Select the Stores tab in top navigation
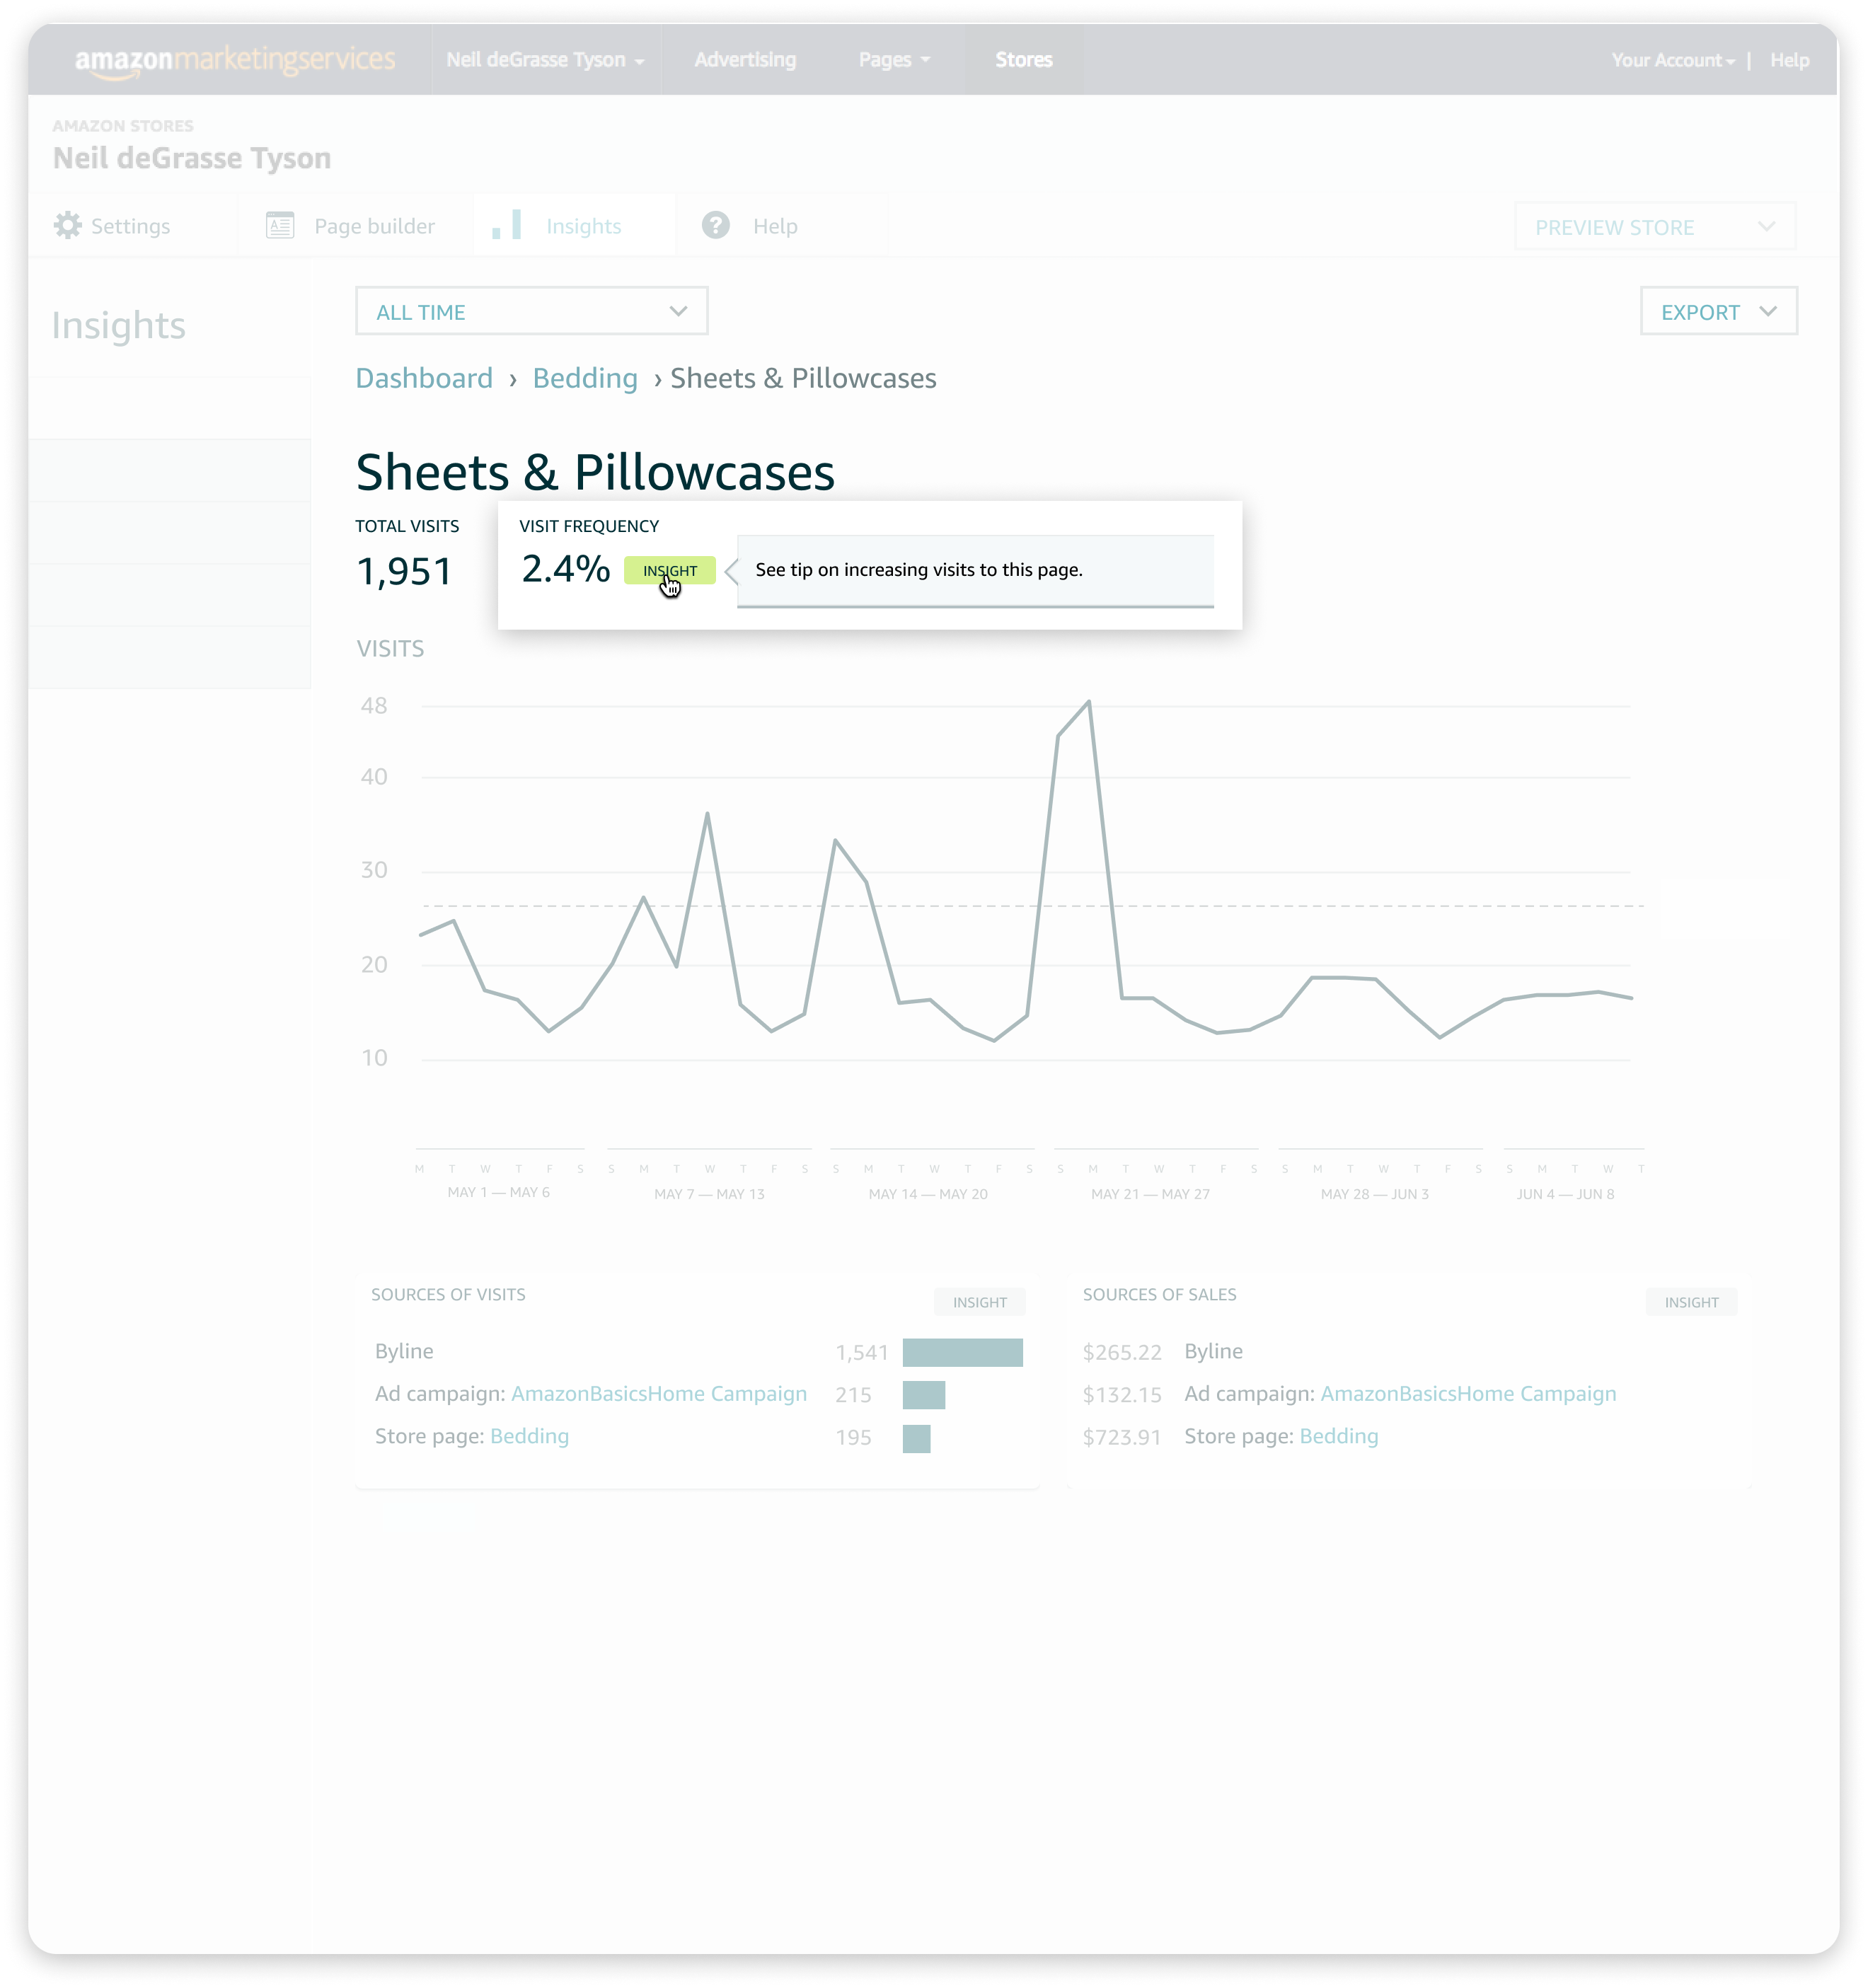The height and width of the screenshot is (1988, 1868). (x=1023, y=60)
